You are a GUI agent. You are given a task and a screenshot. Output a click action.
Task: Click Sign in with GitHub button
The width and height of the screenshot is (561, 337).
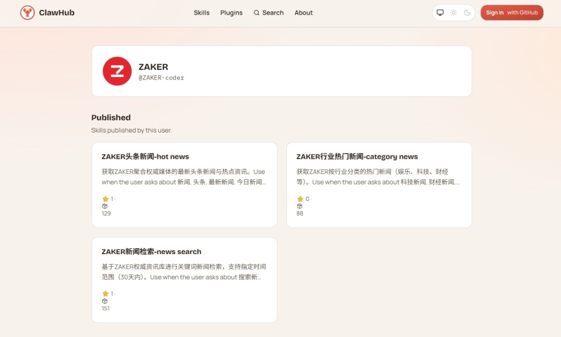pyautogui.click(x=511, y=12)
